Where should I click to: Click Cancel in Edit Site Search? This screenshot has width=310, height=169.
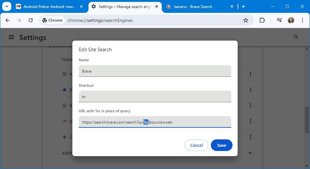(196, 145)
